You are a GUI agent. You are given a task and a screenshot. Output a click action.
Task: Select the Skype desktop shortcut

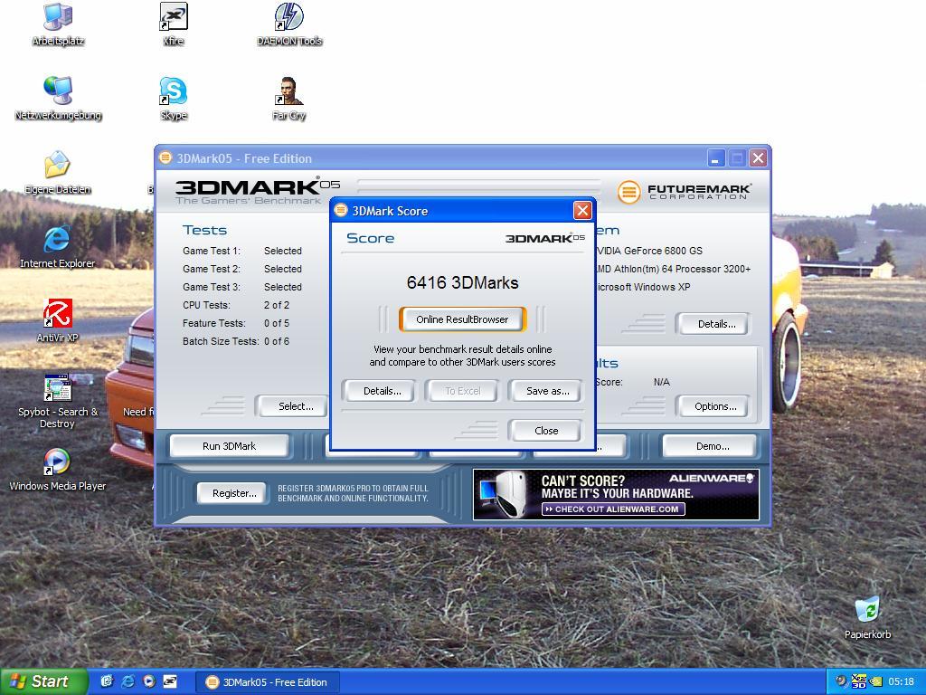tap(173, 98)
